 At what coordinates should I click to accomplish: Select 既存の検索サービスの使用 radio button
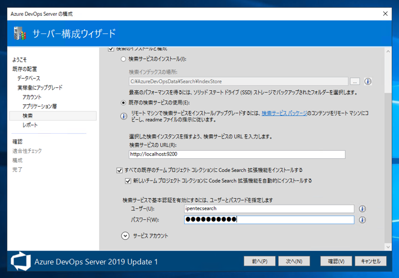pyautogui.click(x=123, y=103)
